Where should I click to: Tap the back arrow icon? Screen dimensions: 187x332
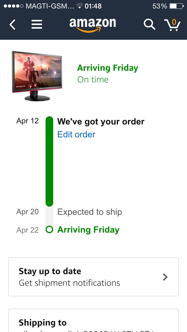click(12, 25)
